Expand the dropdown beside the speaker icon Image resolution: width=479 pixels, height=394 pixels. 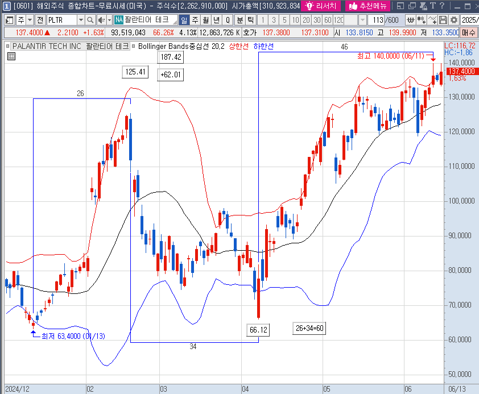[x=109, y=20]
